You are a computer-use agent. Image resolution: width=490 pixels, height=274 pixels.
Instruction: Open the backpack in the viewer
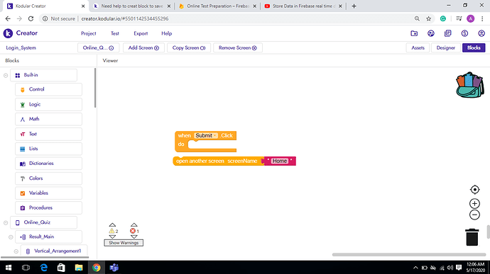pyautogui.click(x=469, y=85)
